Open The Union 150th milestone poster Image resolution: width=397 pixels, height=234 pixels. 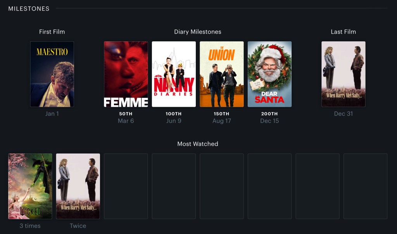coord(221,74)
